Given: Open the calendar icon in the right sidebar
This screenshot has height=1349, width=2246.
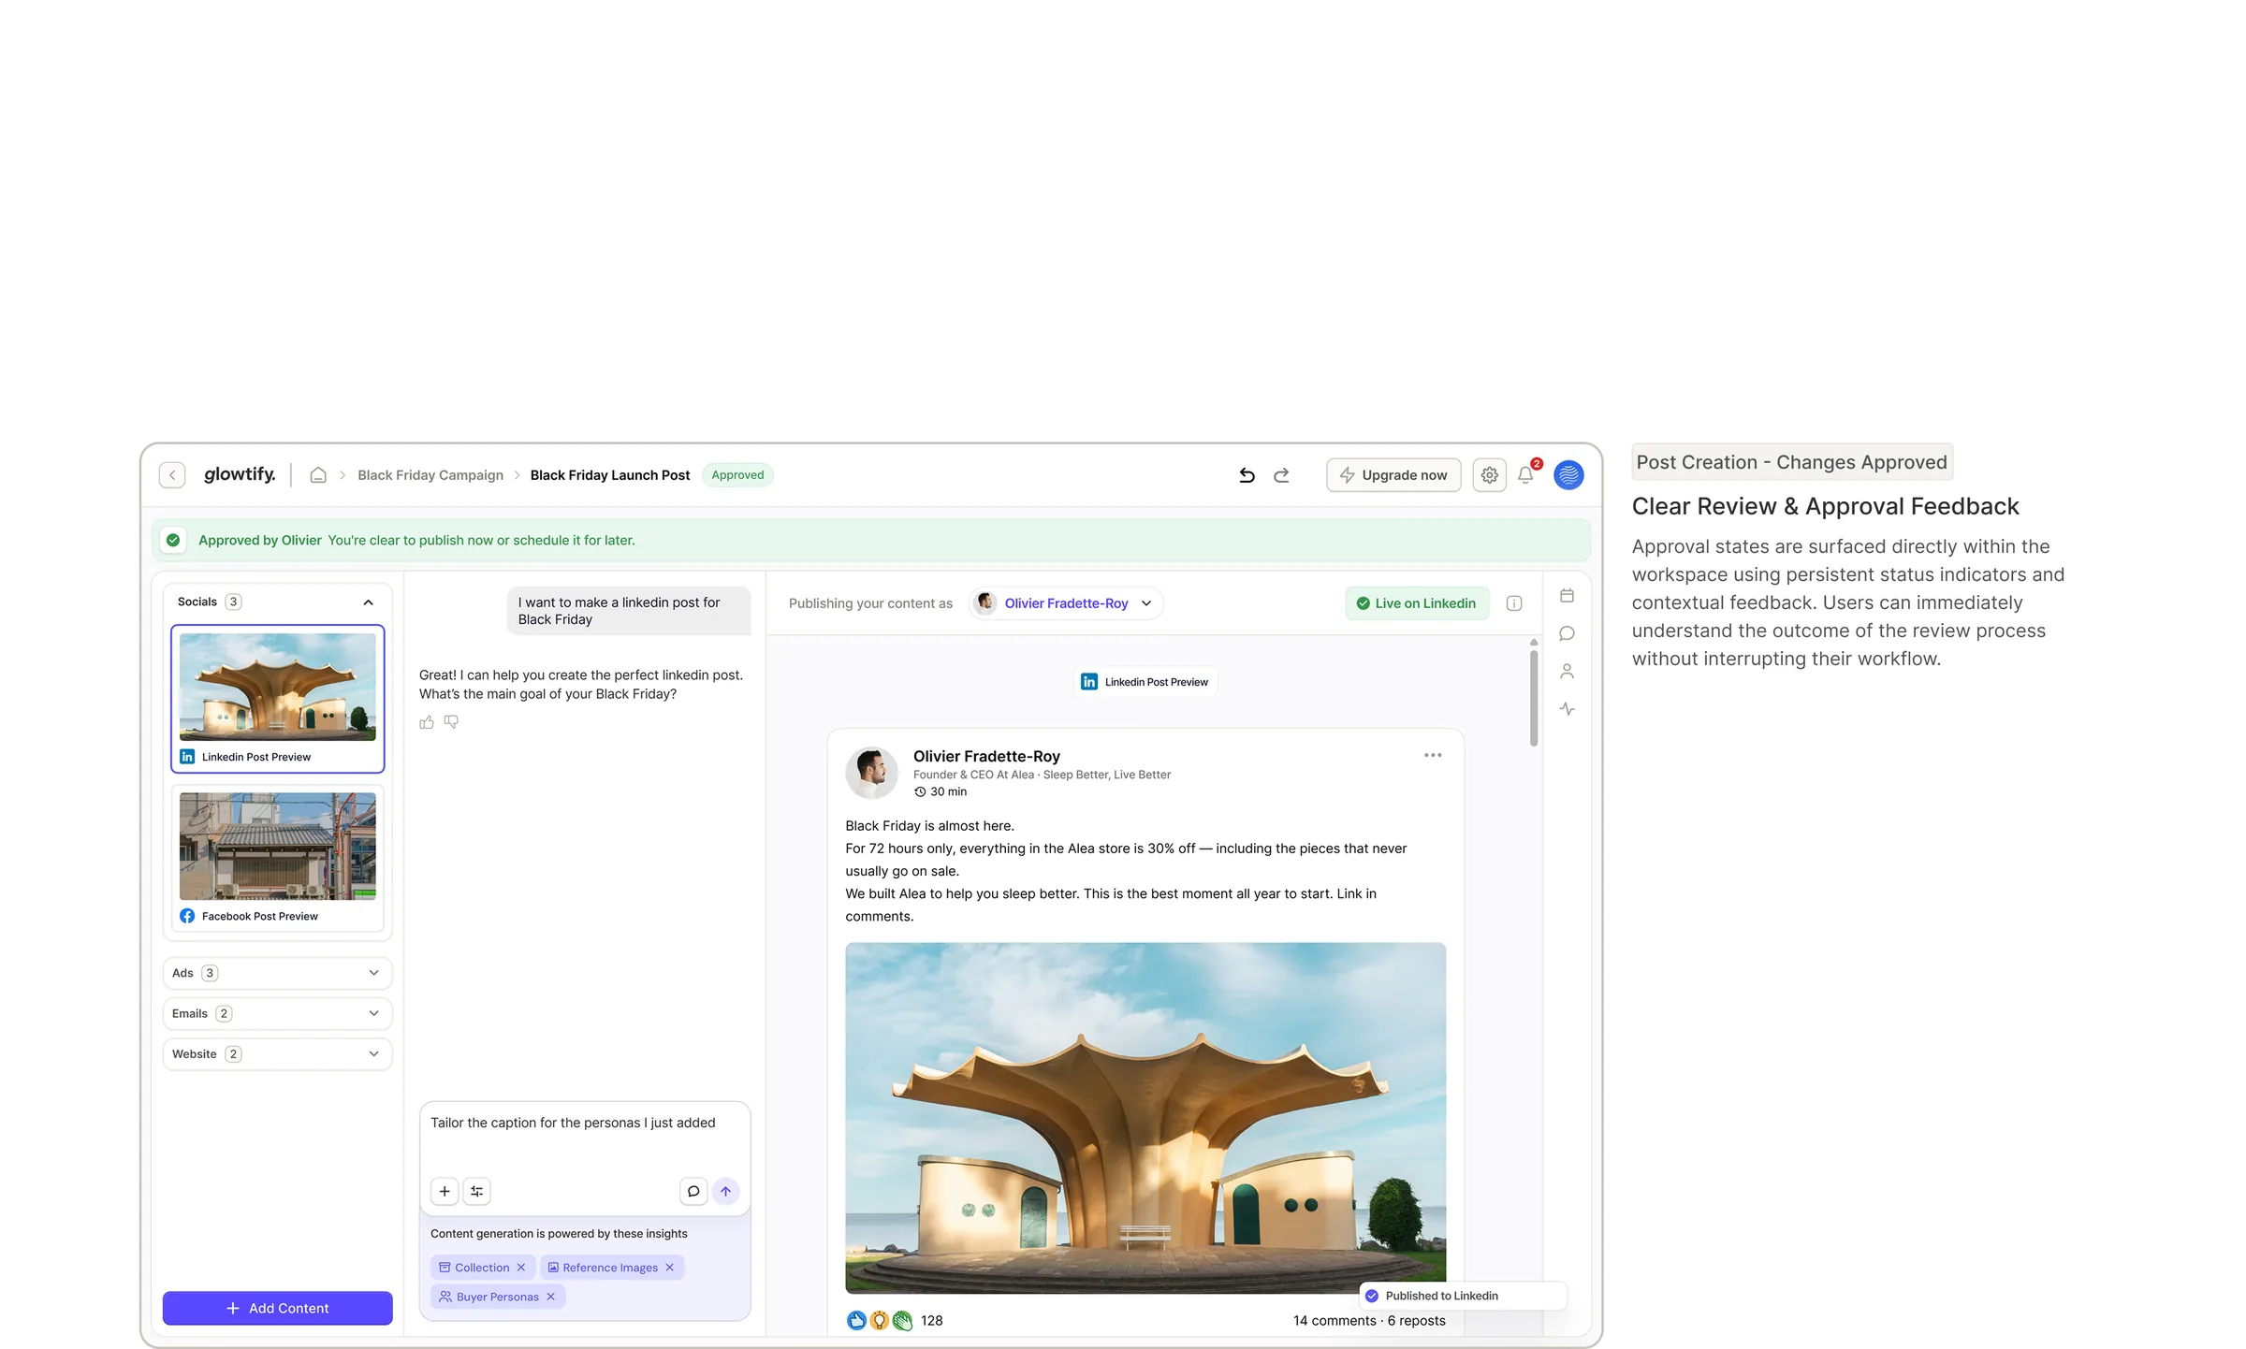Looking at the screenshot, I should (1568, 596).
